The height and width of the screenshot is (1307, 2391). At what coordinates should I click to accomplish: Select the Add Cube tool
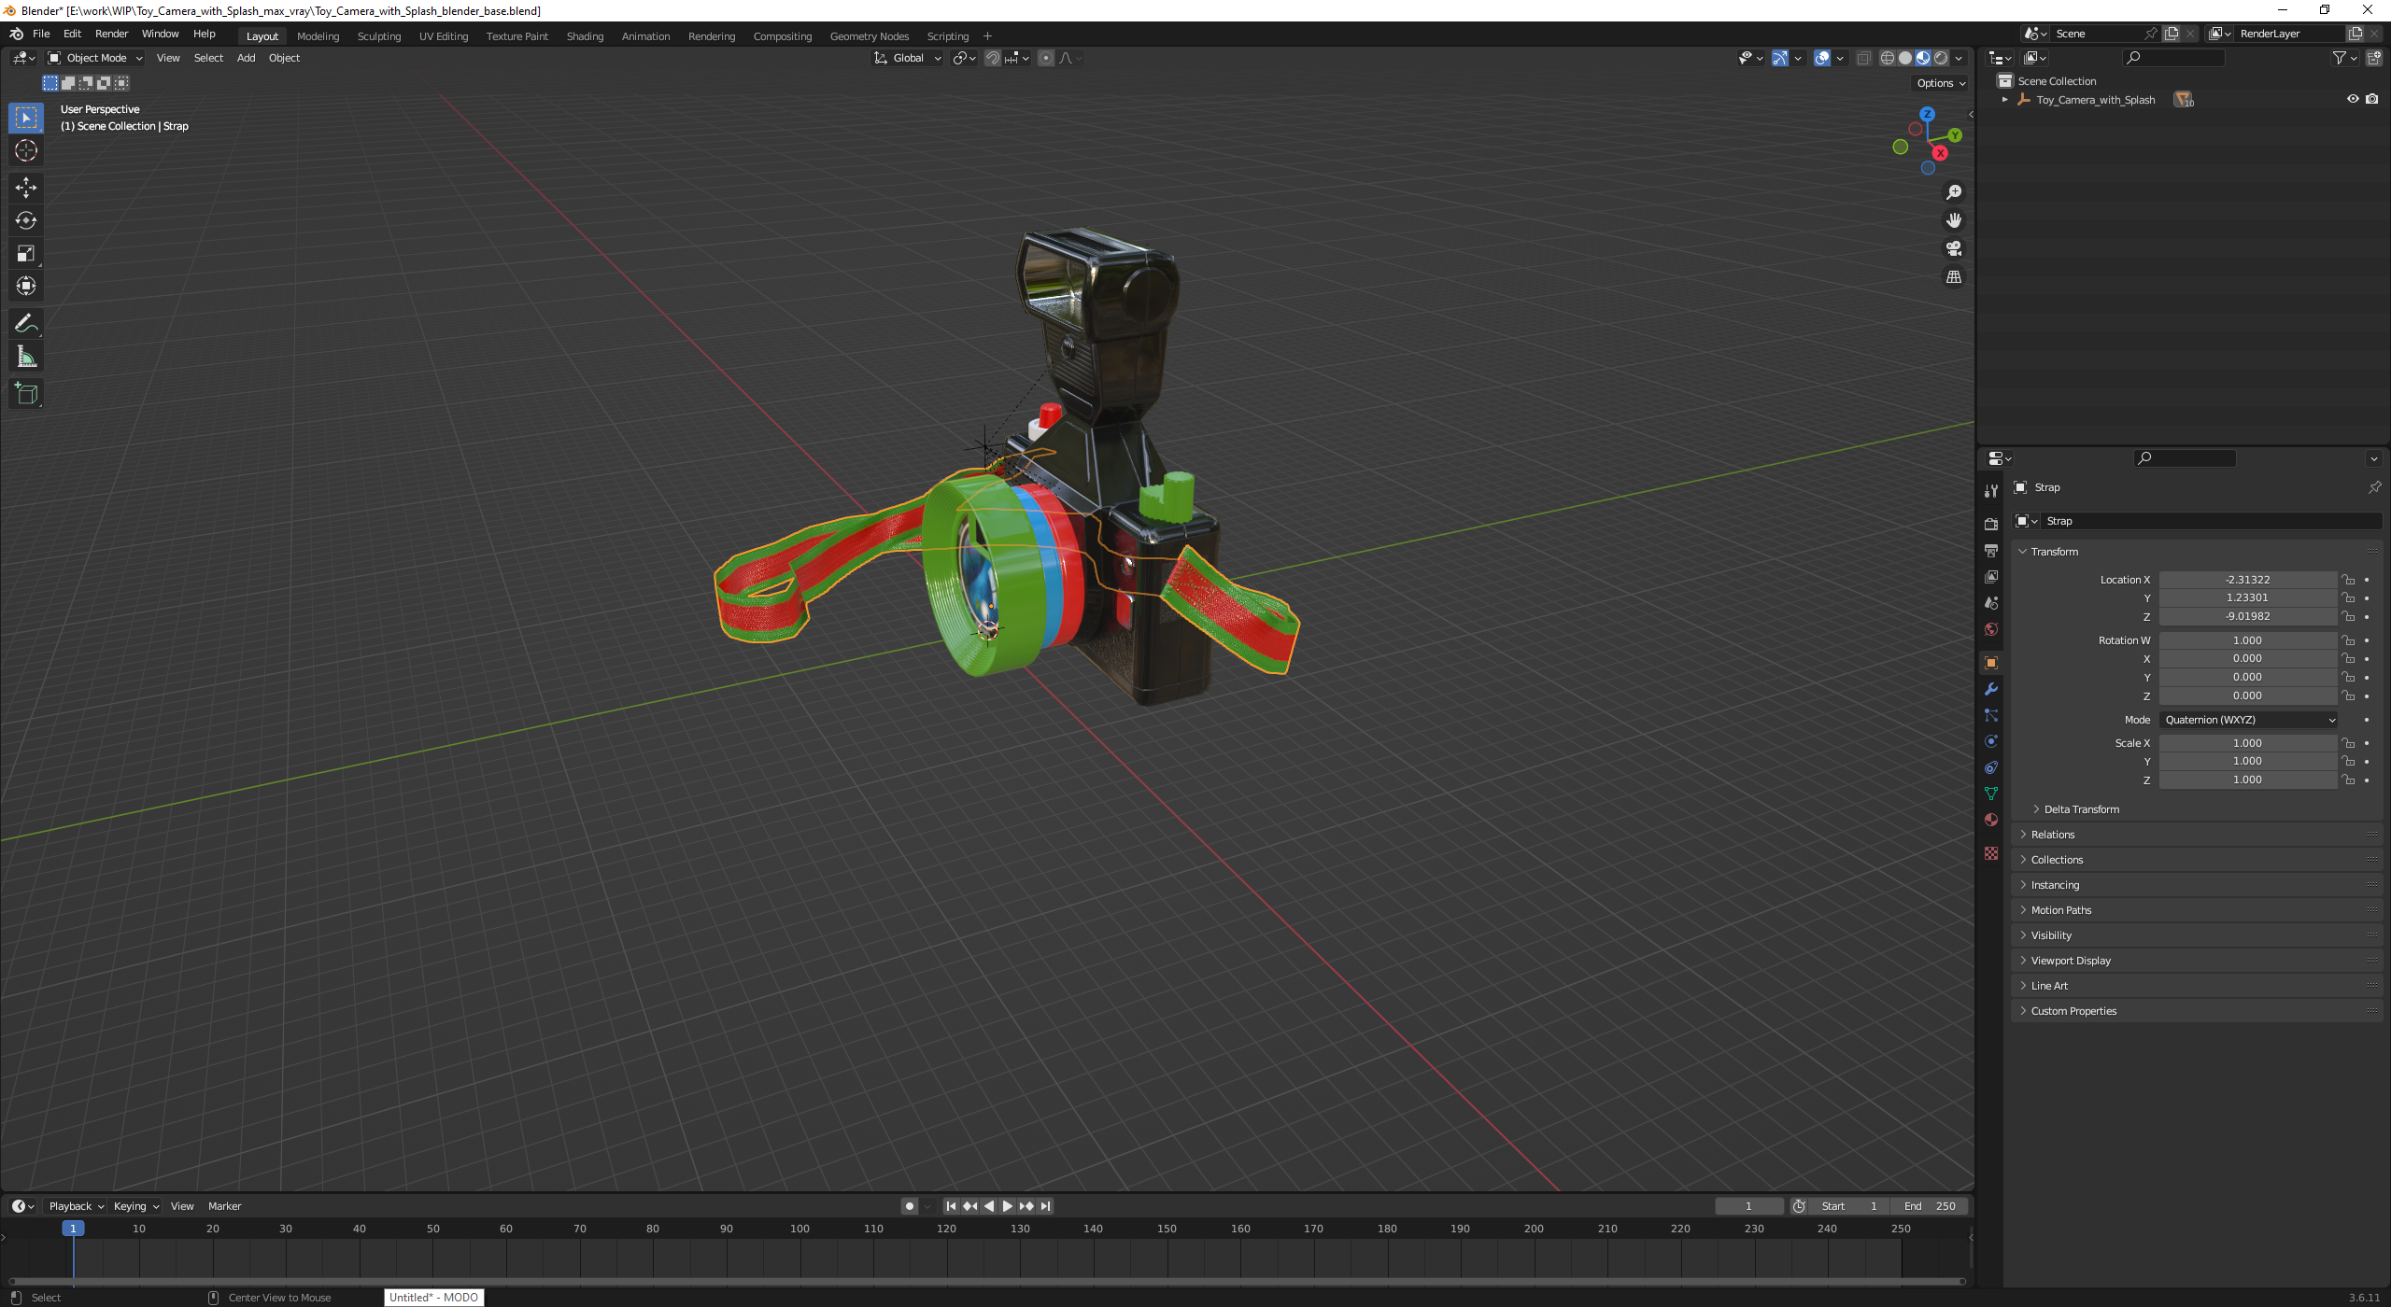coord(26,394)
